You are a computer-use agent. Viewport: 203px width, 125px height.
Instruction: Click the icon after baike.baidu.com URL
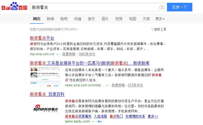pyautogui.click(x=99, y=121)
